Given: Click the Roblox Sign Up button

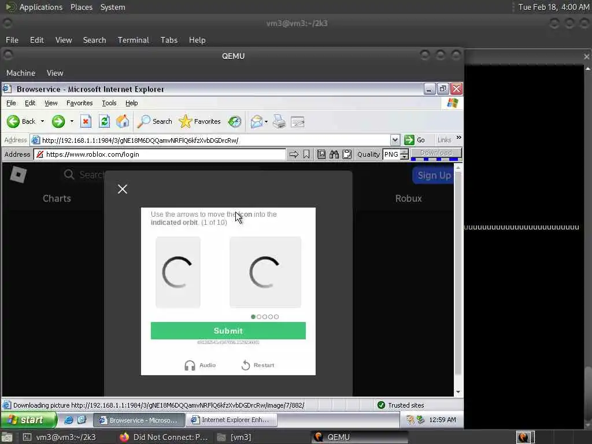Looking at the screenshot, I should (434, 175).
